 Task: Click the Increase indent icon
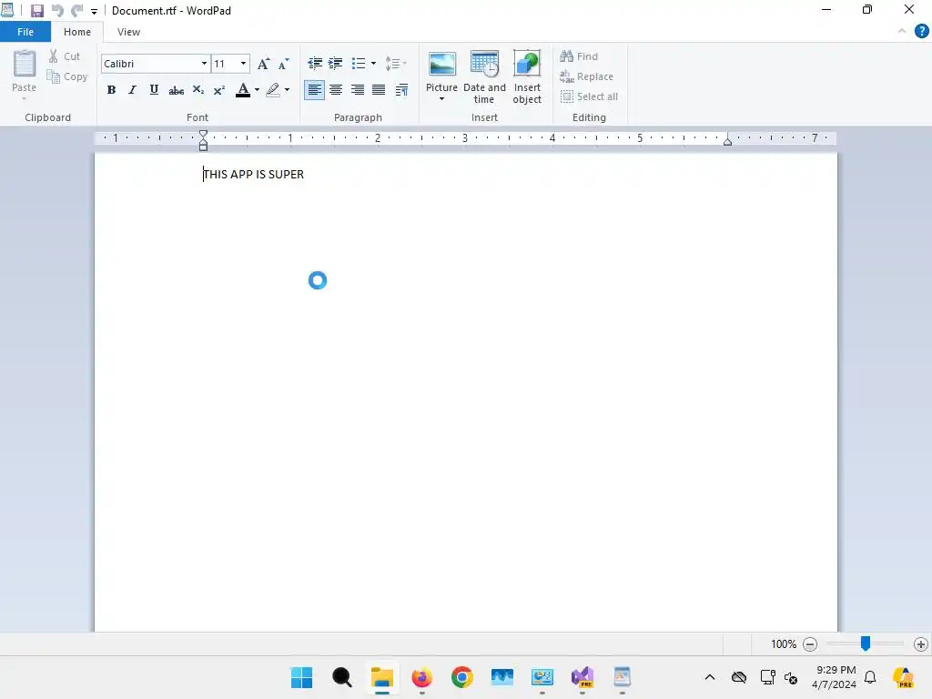click(x=335, y=63)
